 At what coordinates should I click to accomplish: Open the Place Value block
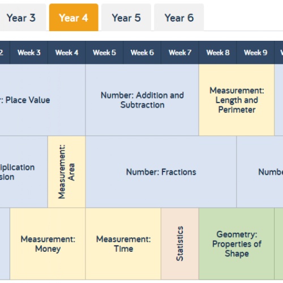42,100
